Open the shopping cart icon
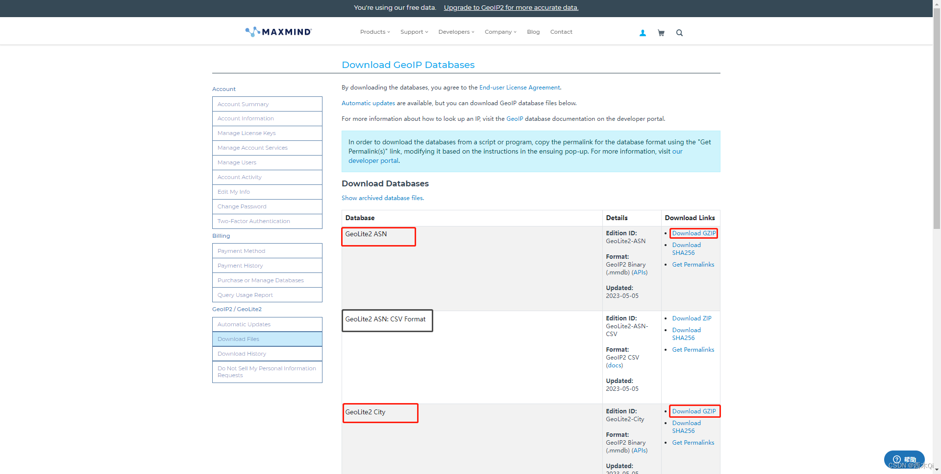Screen dimensions: 941x474 pos(661,33)
